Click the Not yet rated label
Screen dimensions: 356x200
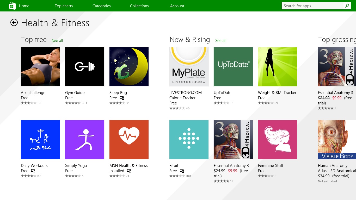tap(327, 181)
